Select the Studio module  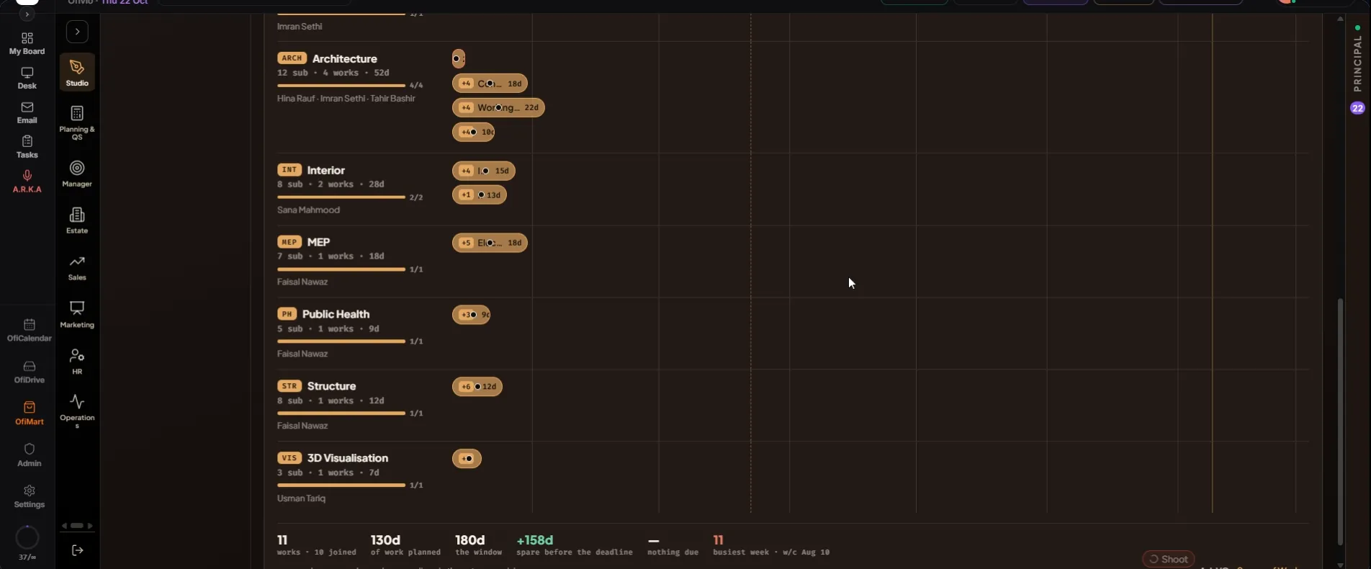point(77,73)
